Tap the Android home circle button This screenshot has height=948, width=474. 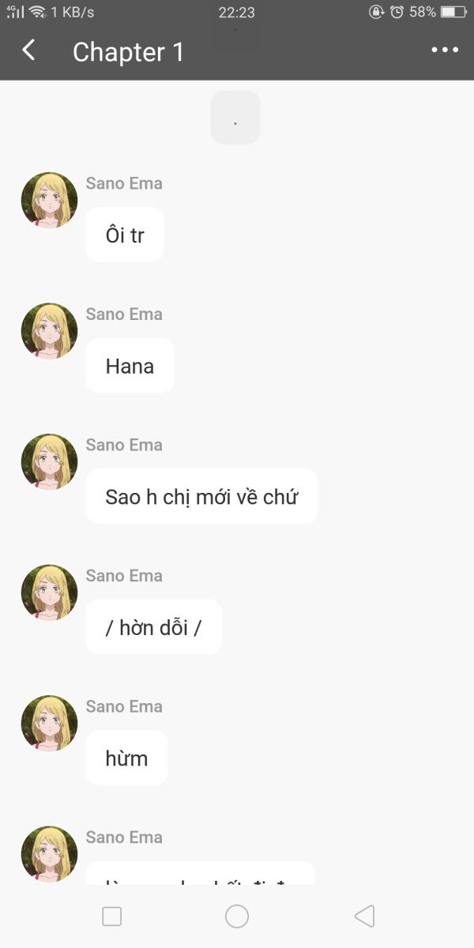point(237,916)
